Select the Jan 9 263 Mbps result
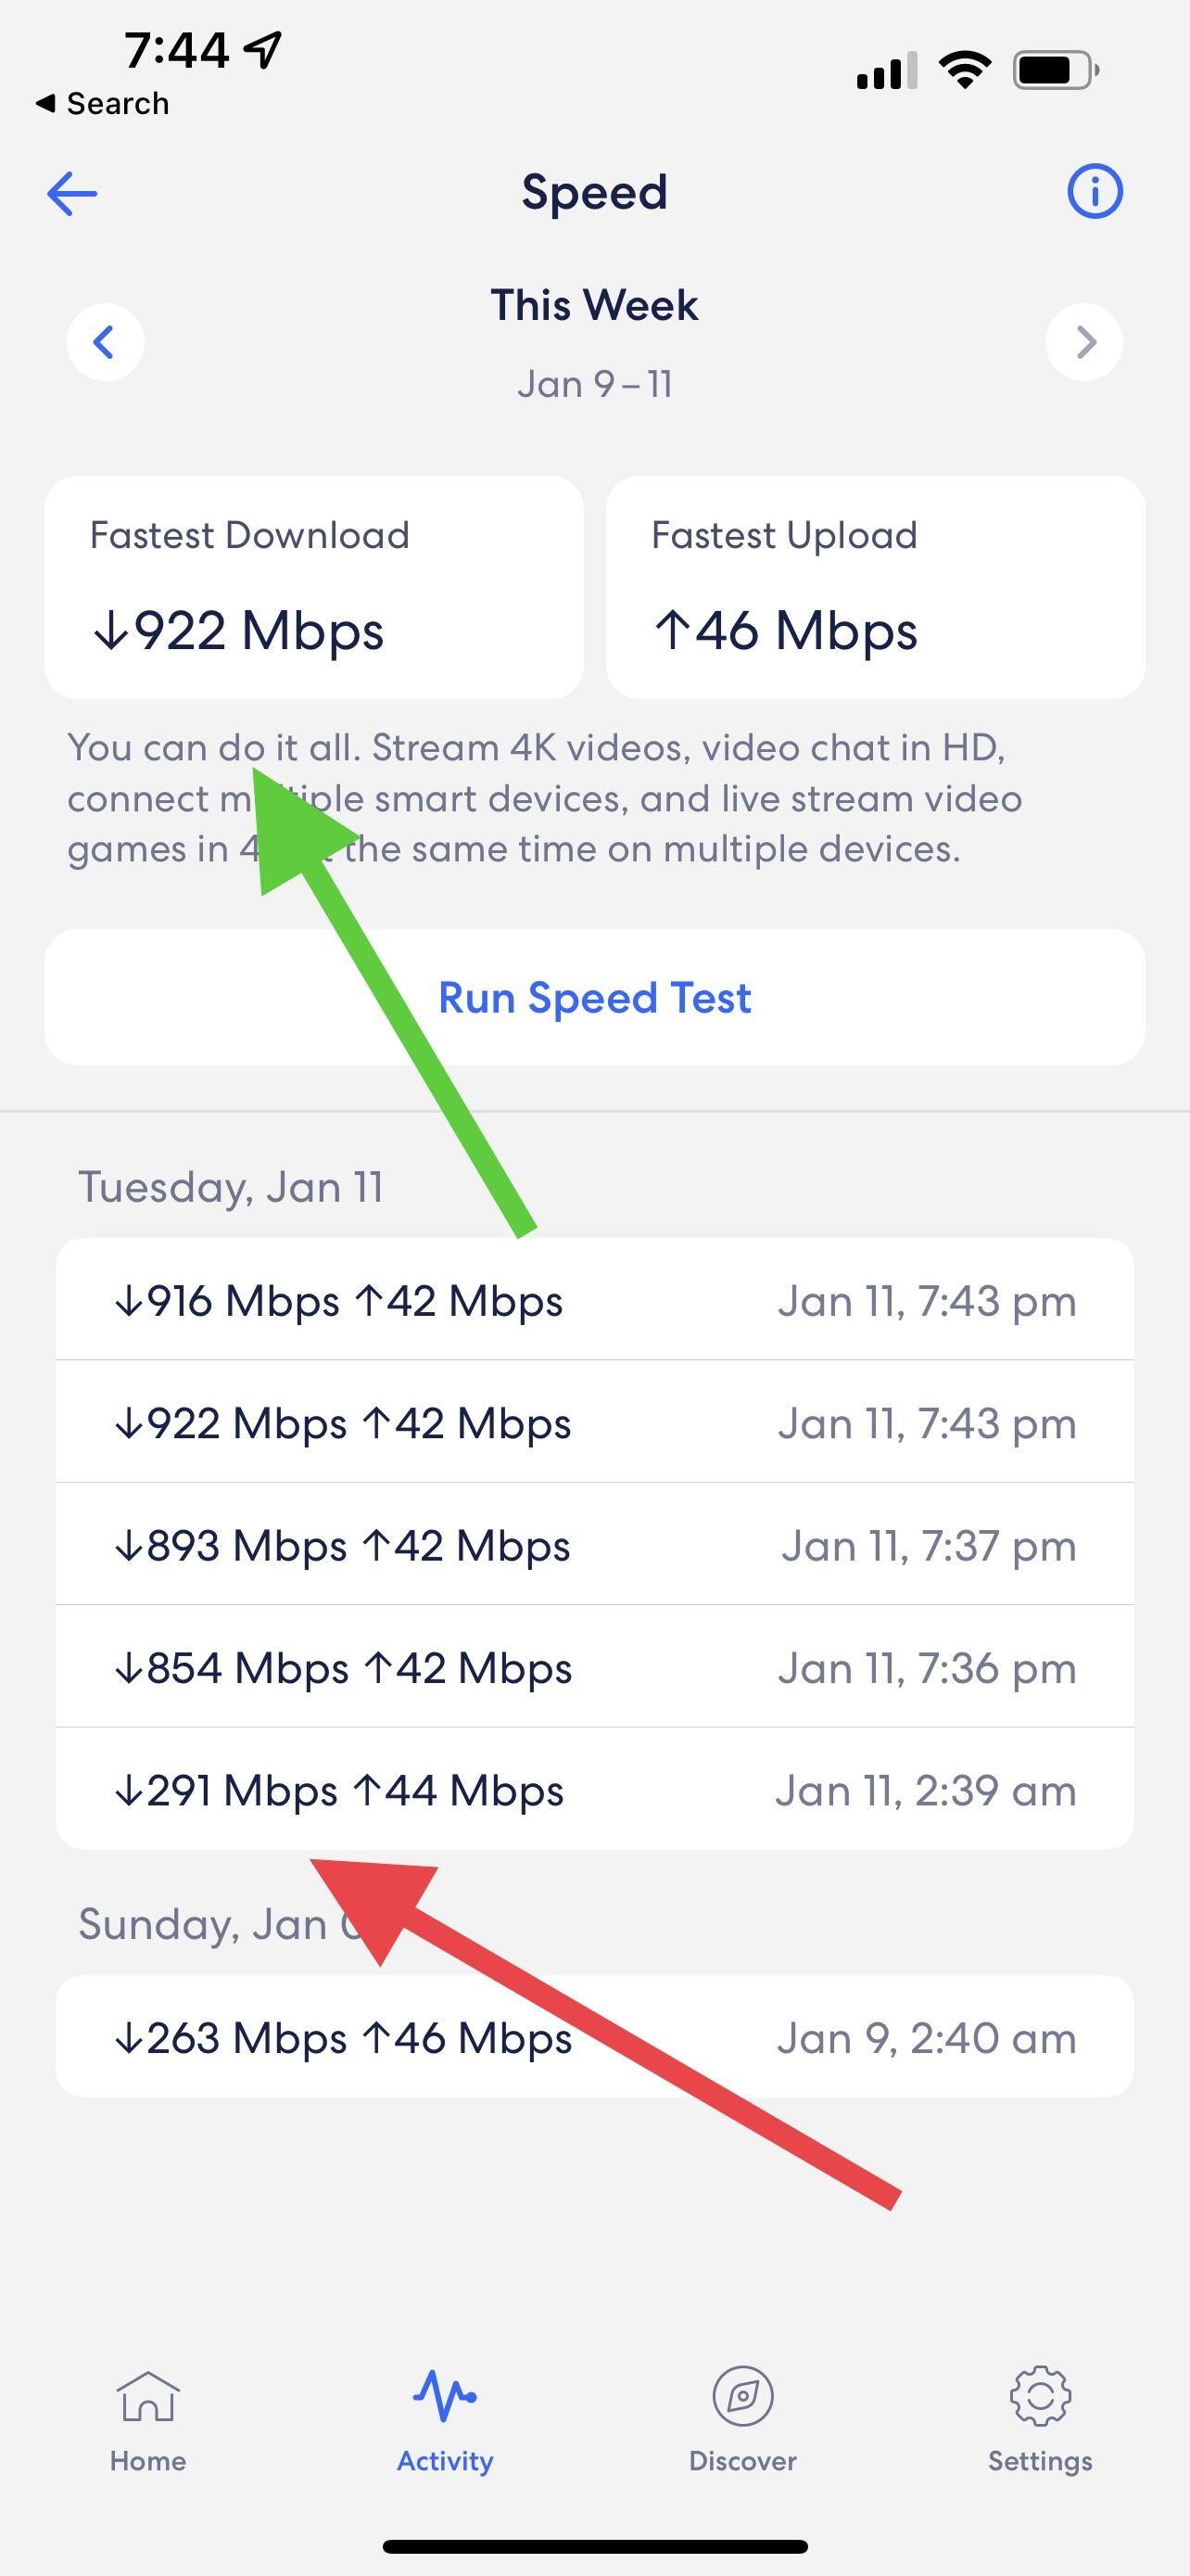 point(594,2037)
